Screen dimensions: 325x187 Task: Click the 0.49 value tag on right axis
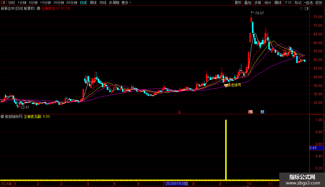(x=316, y=148)
